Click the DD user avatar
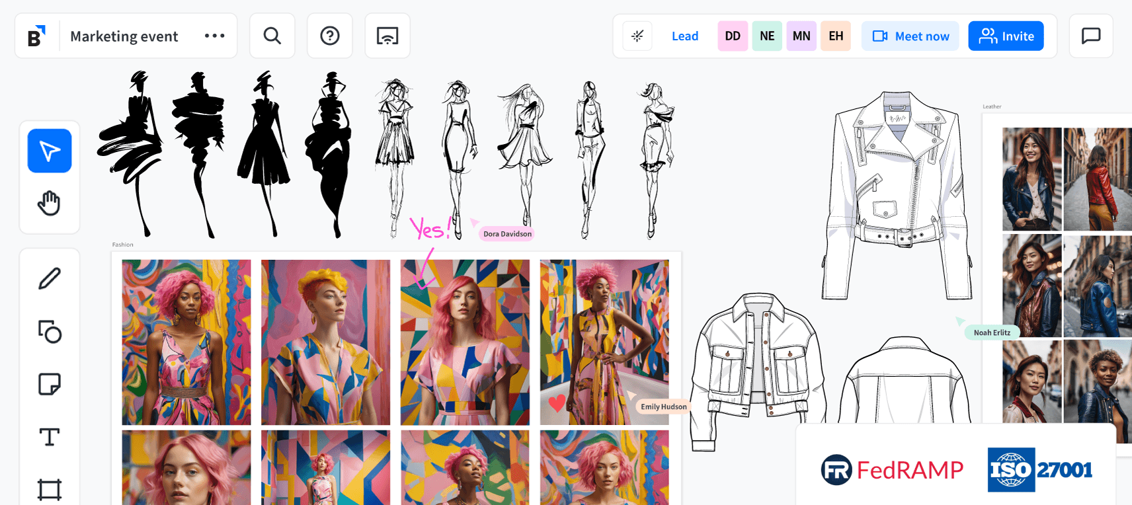1132x505 pixels. click(x=733, y=36)
